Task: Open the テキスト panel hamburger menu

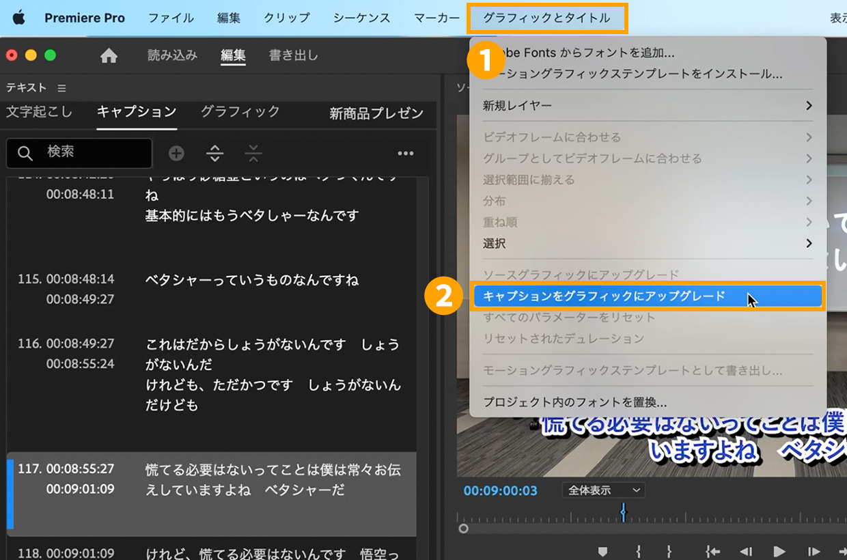Action: (61, 88)
